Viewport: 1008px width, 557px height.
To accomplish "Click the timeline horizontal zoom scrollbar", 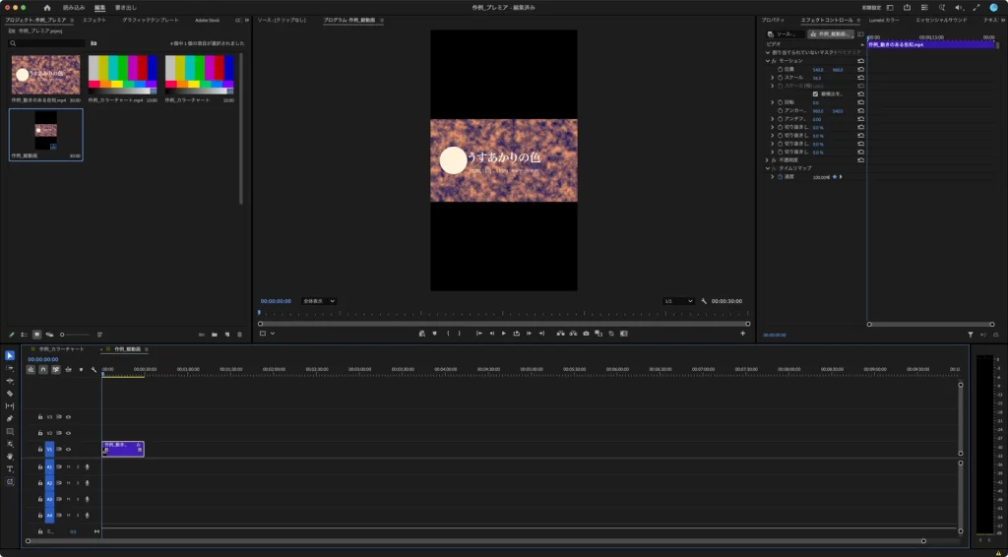I will click(475, 541).
